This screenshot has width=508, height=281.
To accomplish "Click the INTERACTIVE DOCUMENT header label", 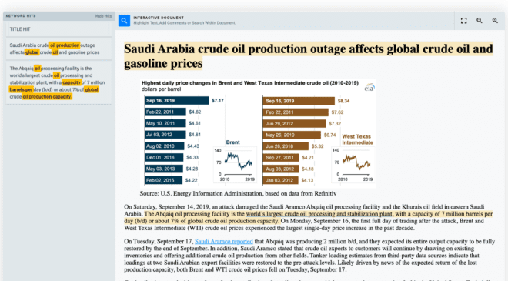I will pos(159,18).
